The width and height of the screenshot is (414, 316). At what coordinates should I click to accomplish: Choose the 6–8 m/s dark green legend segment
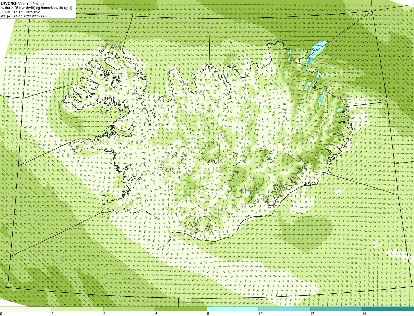coord(181,309)
